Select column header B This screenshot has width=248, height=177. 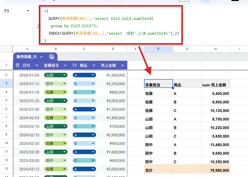(x=56, y=49)
